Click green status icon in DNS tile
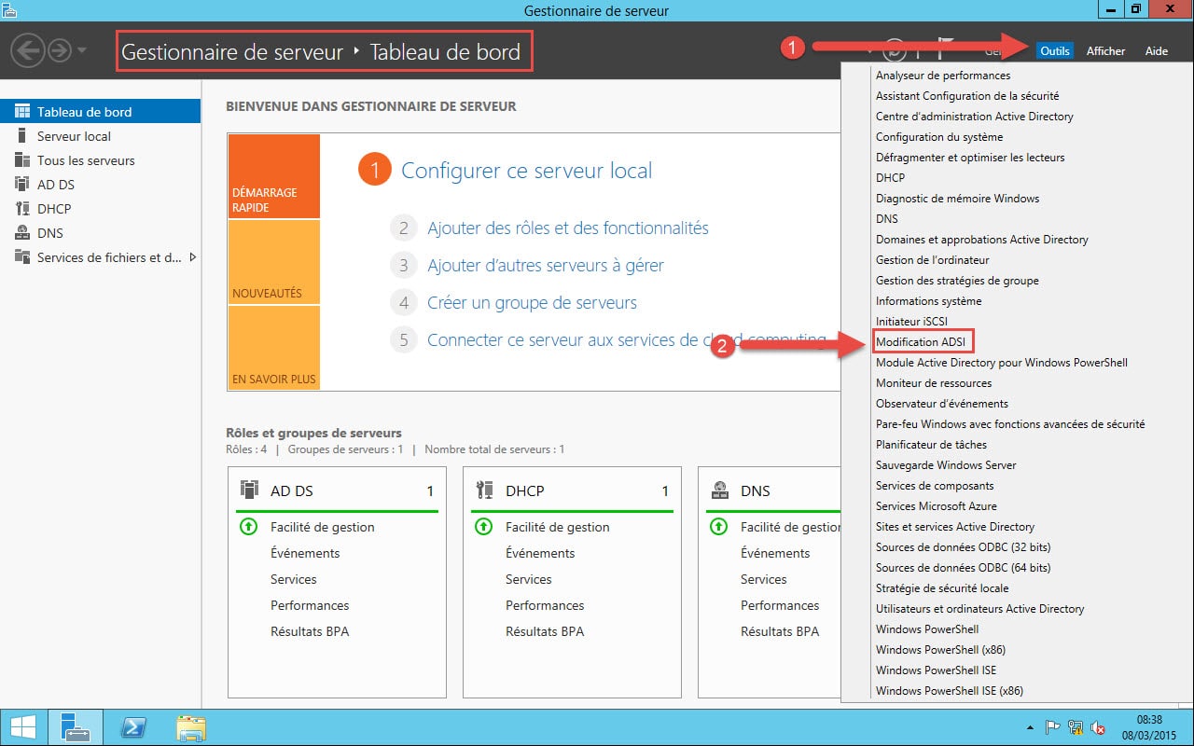1194x746 pixels. click(718, 527)
